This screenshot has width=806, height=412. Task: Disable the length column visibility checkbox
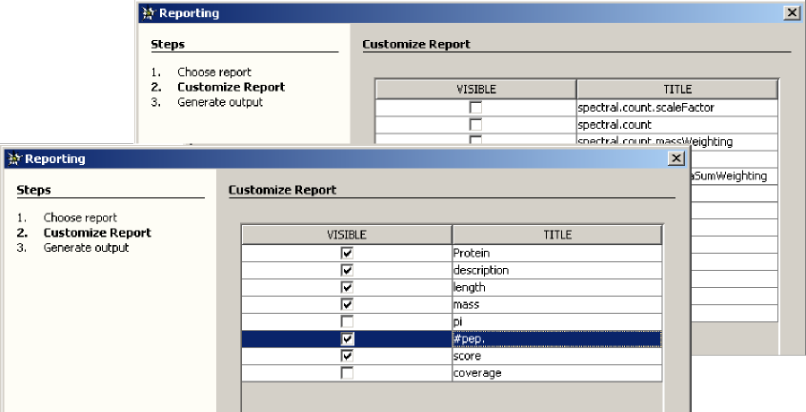[x=347, y=287]
